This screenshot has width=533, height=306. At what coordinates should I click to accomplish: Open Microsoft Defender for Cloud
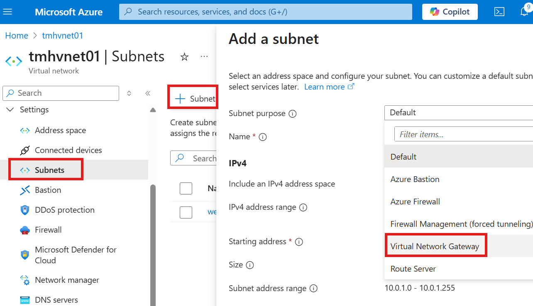point(76,255)
